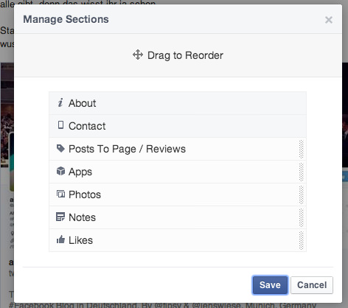The image size is (348, 308).
Task: Click the Photos row drag handle
Action: tap(302, 195)
